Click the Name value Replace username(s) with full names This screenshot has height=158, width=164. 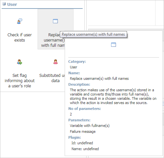(x=99, y=79)
